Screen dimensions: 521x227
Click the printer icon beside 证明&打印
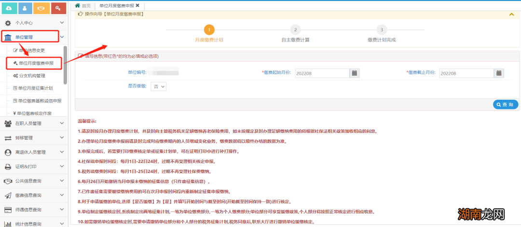pos(8,167)
